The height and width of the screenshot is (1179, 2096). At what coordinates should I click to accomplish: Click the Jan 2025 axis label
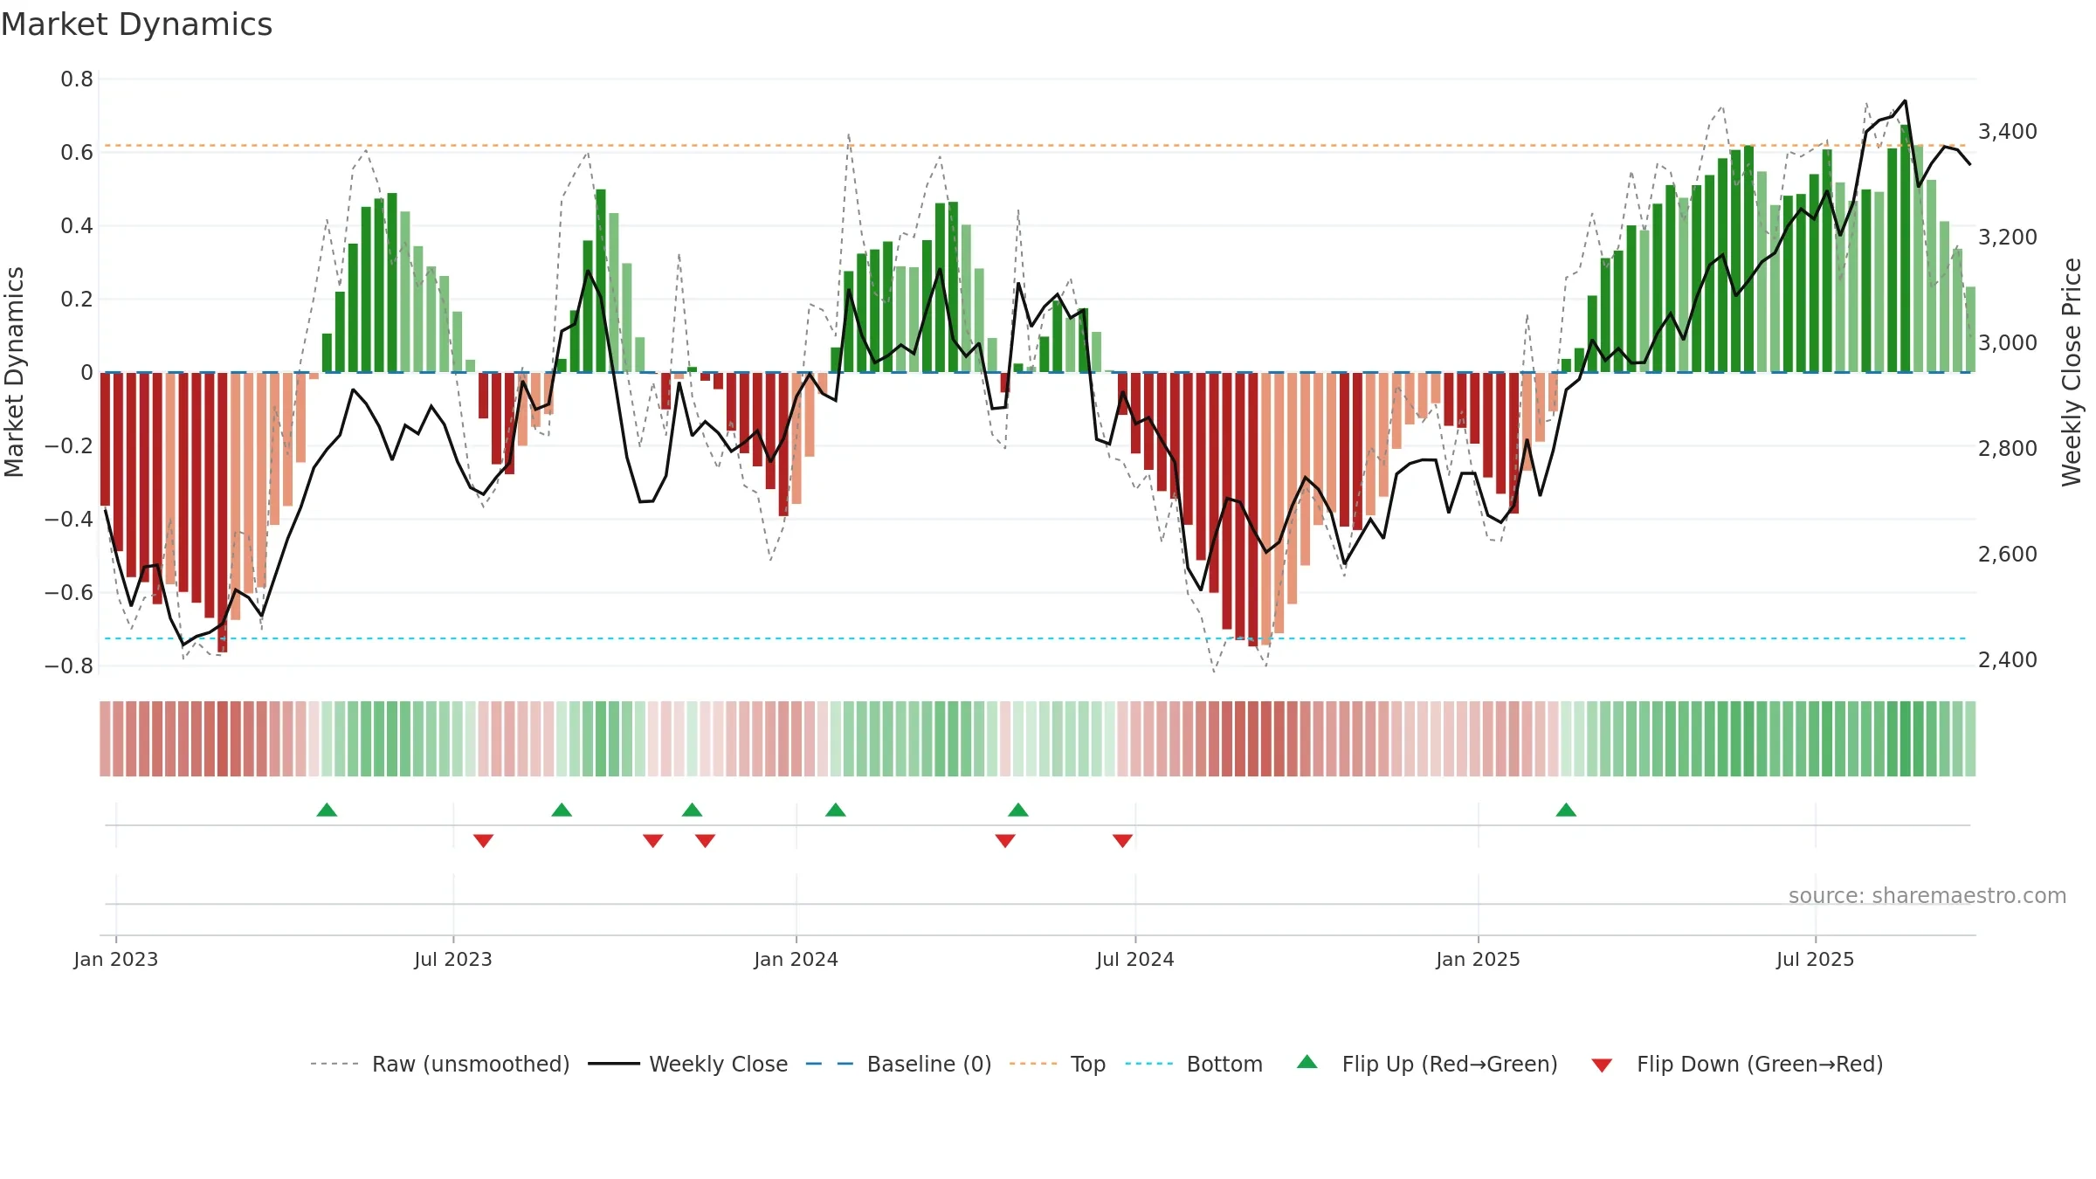coord(1479,959)
